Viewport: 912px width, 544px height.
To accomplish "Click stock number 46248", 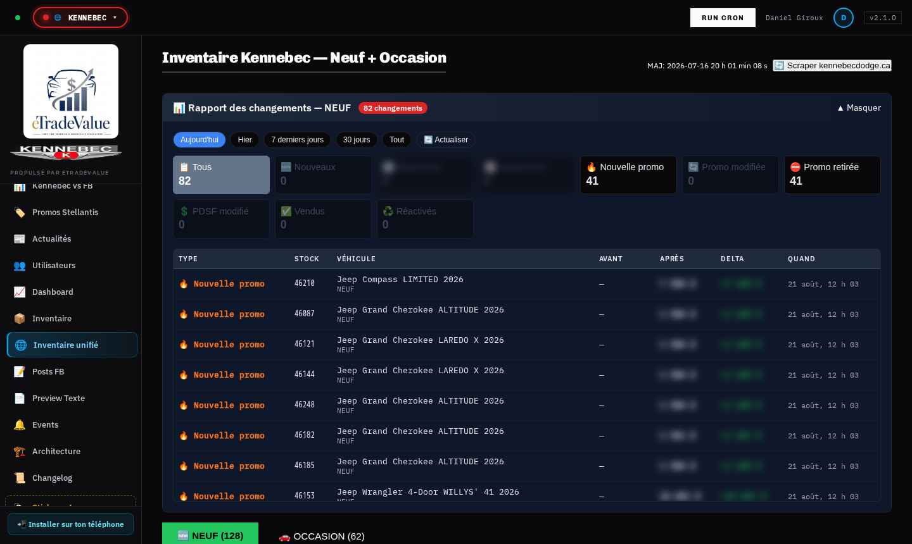I will pos(305,405).
